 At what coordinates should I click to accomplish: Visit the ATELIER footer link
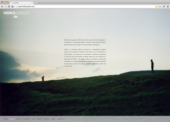coord(46,119)
